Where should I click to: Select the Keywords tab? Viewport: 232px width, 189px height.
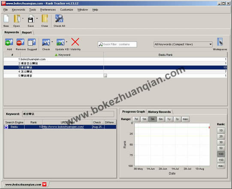pyautogui.click(x=12, y=32)
